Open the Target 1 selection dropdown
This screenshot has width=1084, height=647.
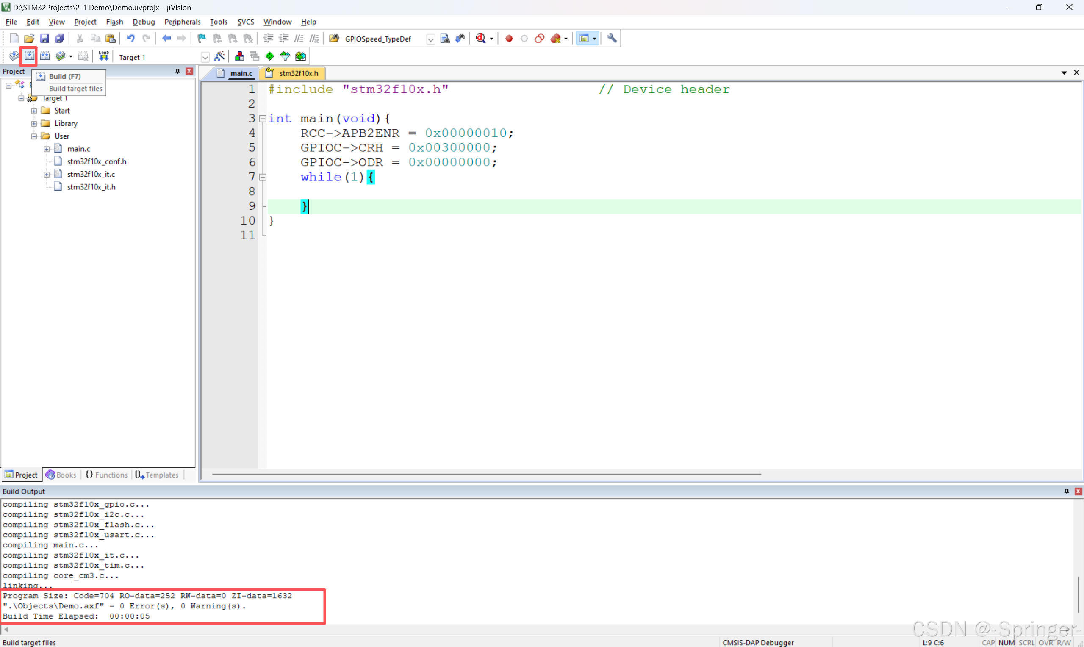click(x=205, y=57)
